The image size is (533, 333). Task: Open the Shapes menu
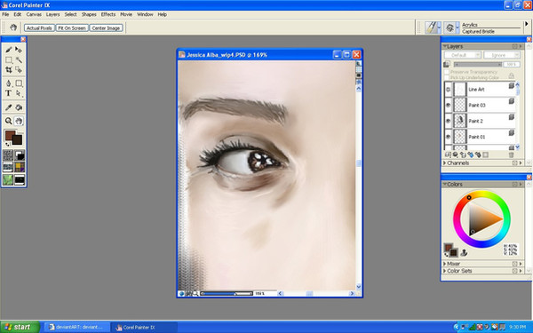click(x=89, y=14)
